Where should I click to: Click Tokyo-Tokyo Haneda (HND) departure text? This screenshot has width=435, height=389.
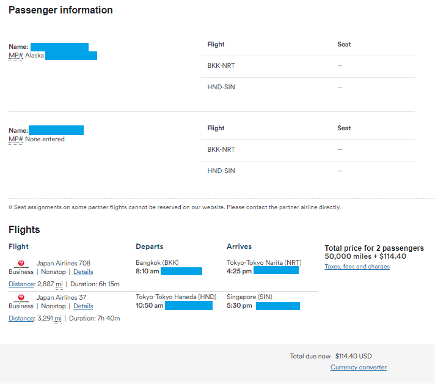coord(176,297)
